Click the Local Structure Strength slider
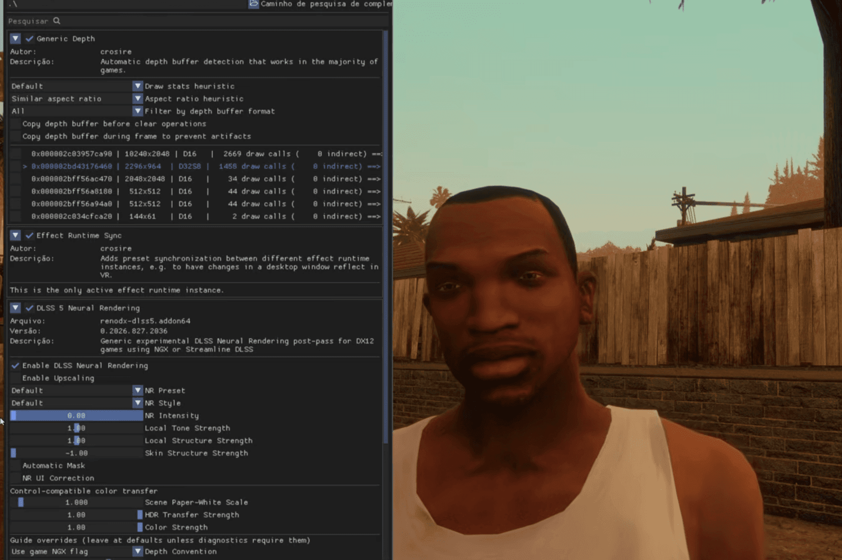The width and height of the screenshot is (842, 560). 77,441
